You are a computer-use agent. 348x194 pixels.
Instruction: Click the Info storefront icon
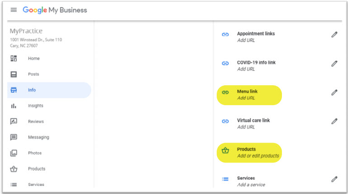[x=14, y=90]
